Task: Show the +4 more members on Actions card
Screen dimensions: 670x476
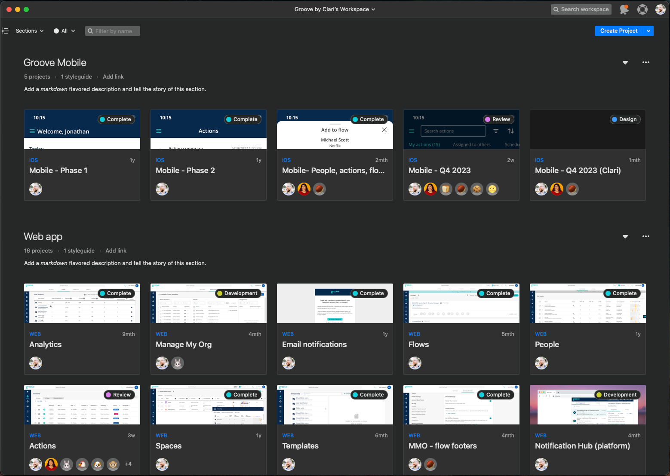Action: click(x=128, y=464)
